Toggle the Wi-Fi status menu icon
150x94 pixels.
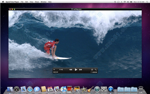coord(125,2)
